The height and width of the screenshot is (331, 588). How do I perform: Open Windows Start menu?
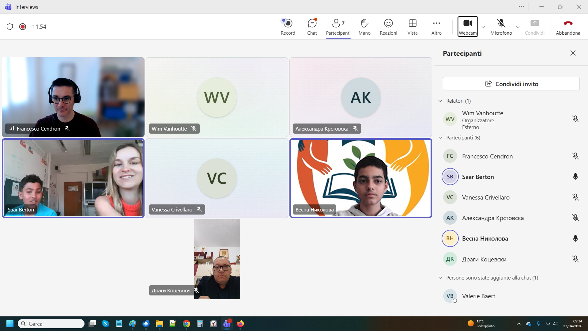click(10, 324)
